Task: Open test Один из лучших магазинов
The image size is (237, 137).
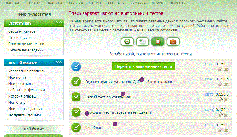Action: (129, 82)
